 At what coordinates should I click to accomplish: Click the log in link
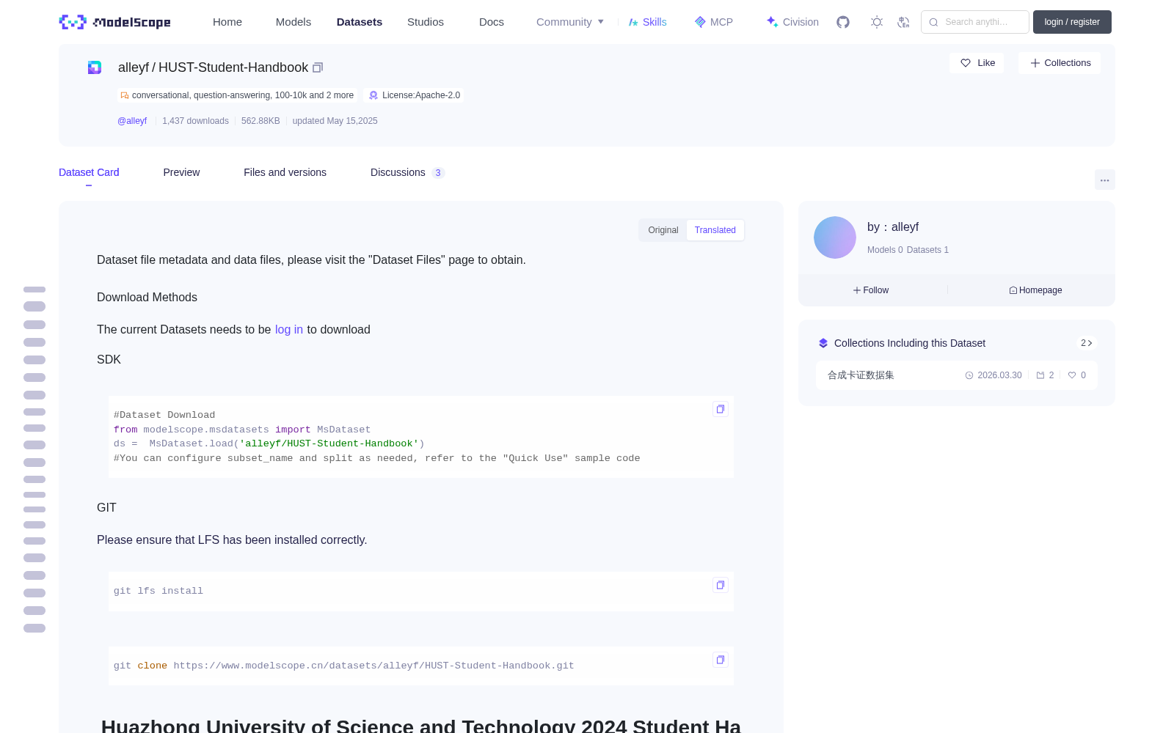(289, 330)
